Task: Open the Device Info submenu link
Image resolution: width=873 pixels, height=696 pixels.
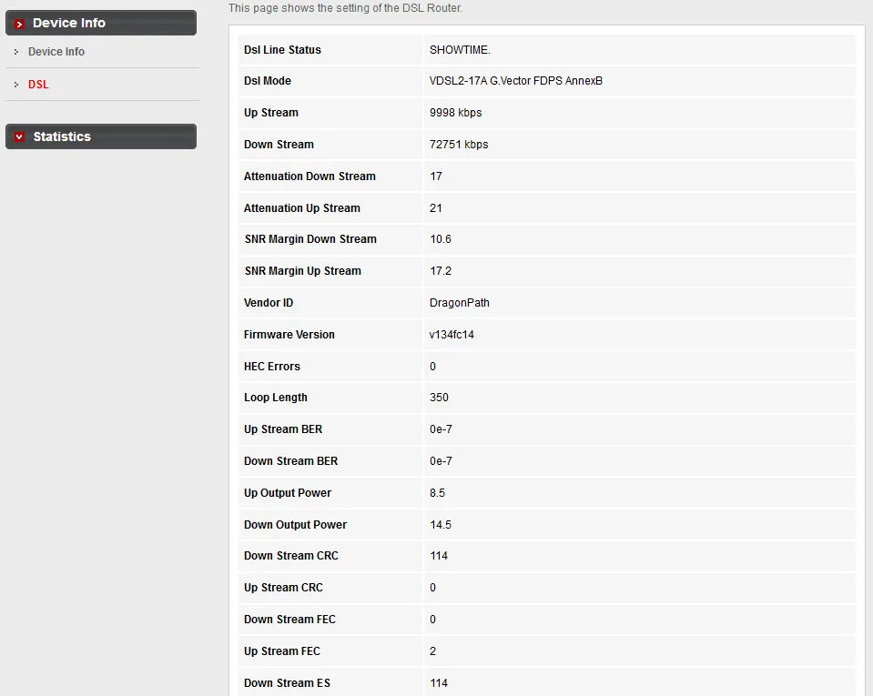Action: tap(56, 52)
